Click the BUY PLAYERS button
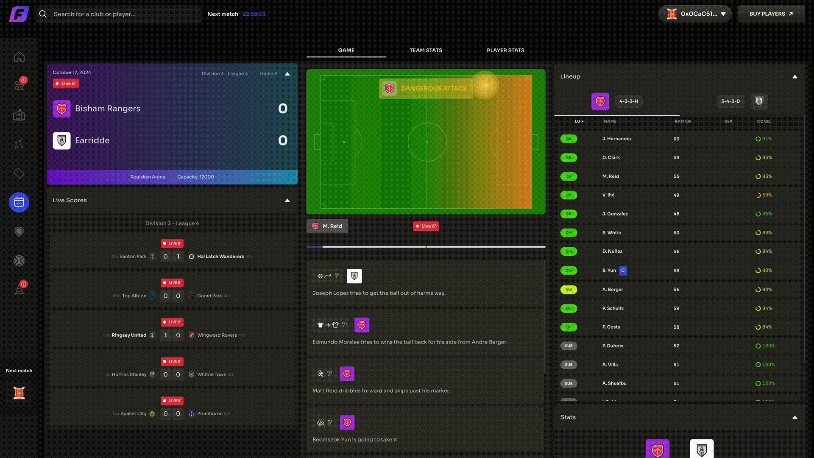The height and width of the screenshot is (458, 814). tap(771, 14)
